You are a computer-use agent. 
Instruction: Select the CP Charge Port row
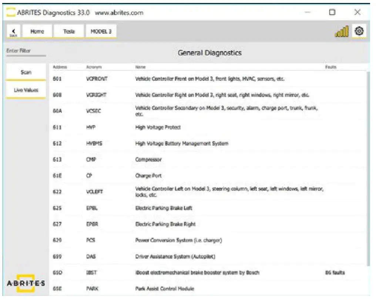tap(208, 176)
